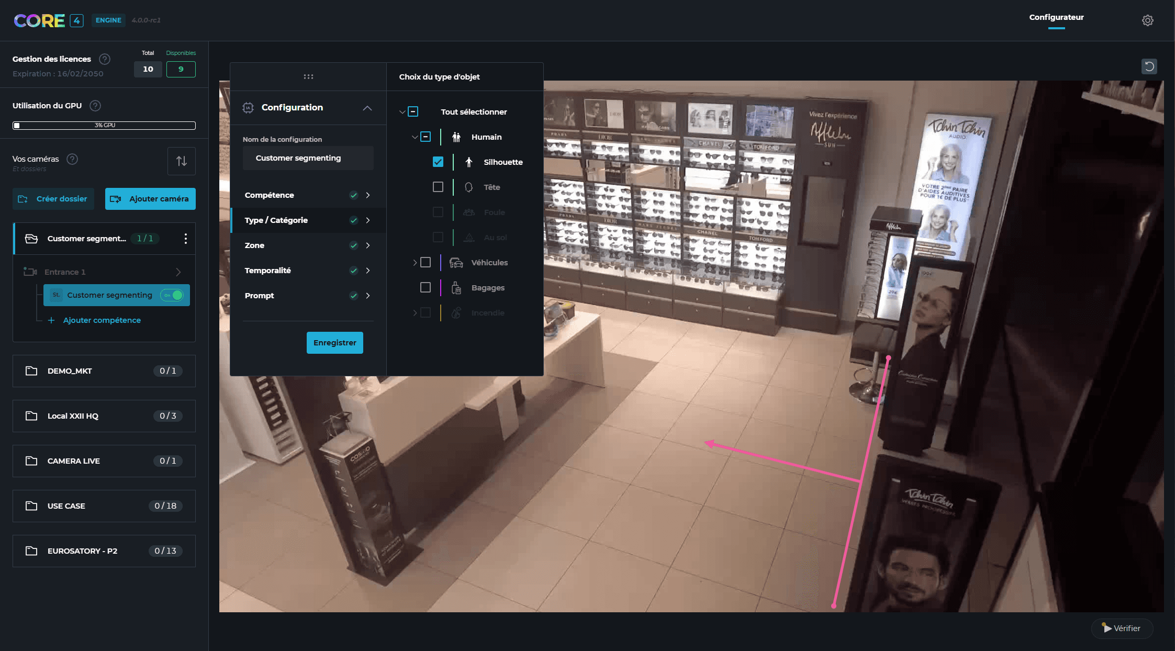The height and width of the screenshot is (651, 1175).
Task: Click the configuration name input field
Action: (x=308, y=158)
